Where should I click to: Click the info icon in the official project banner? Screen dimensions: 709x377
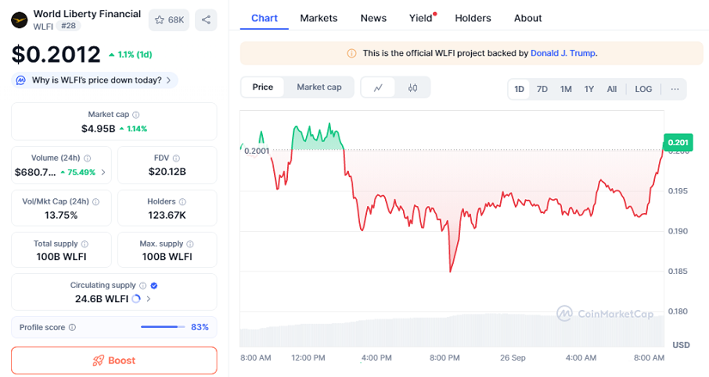click(x=351, y=53)
